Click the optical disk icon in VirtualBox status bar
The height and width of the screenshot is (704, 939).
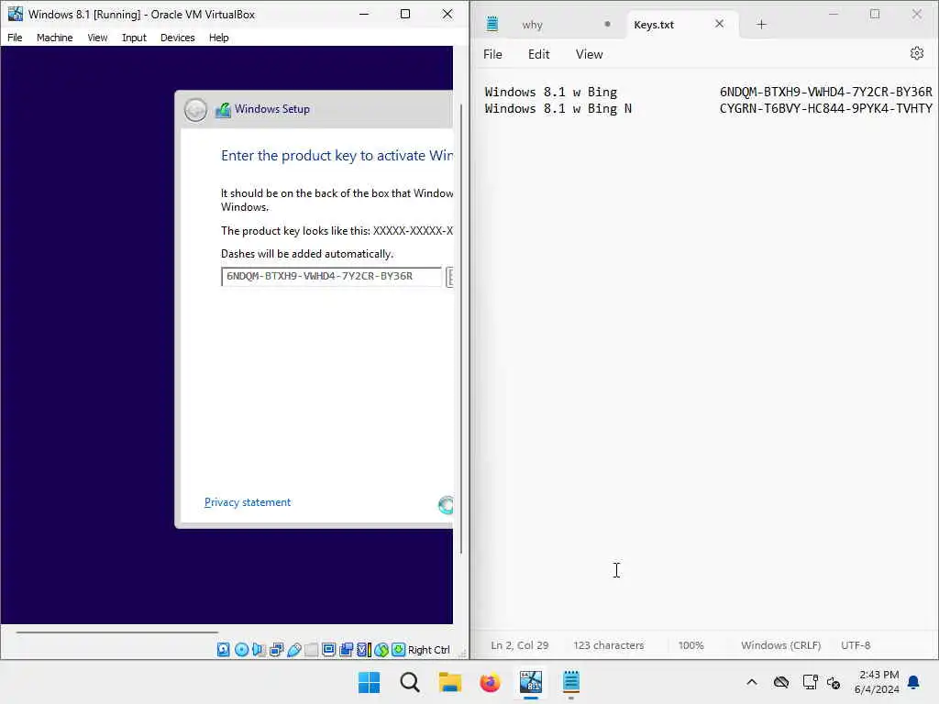[x=241, y=650]
